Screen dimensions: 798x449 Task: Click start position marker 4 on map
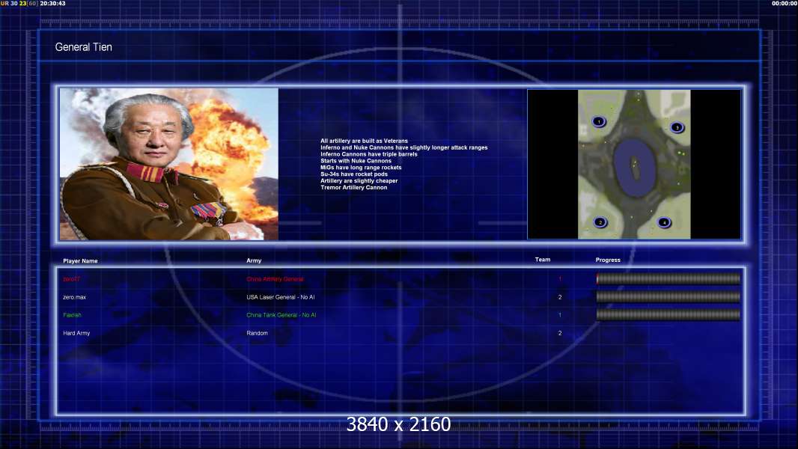(664, 222)
